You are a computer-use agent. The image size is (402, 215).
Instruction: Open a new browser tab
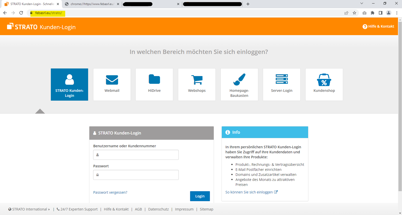248,4
